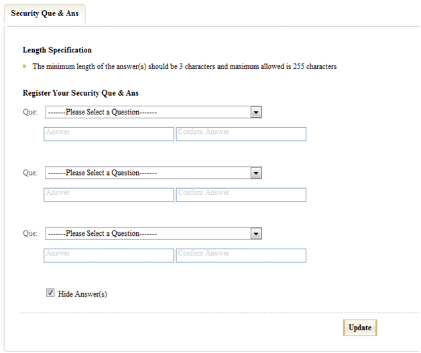
Task: Click the Register Your Security Que & Ans heading
Action: click(x=80, y=93)
